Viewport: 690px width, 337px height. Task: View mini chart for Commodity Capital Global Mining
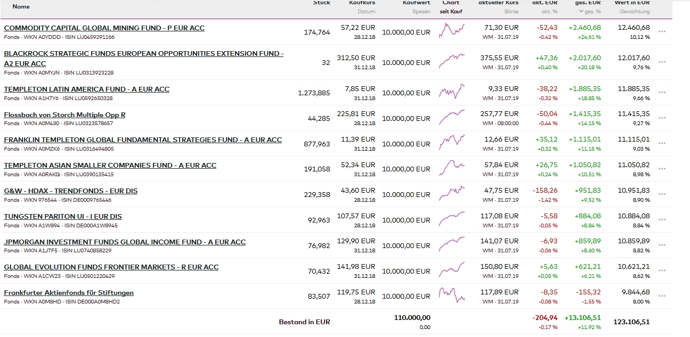452,30
